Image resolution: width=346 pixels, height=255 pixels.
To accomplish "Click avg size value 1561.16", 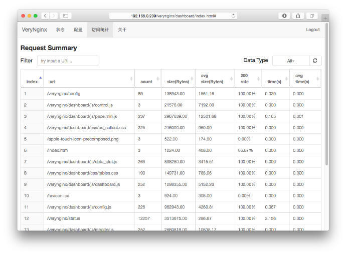I will [206, 94].
